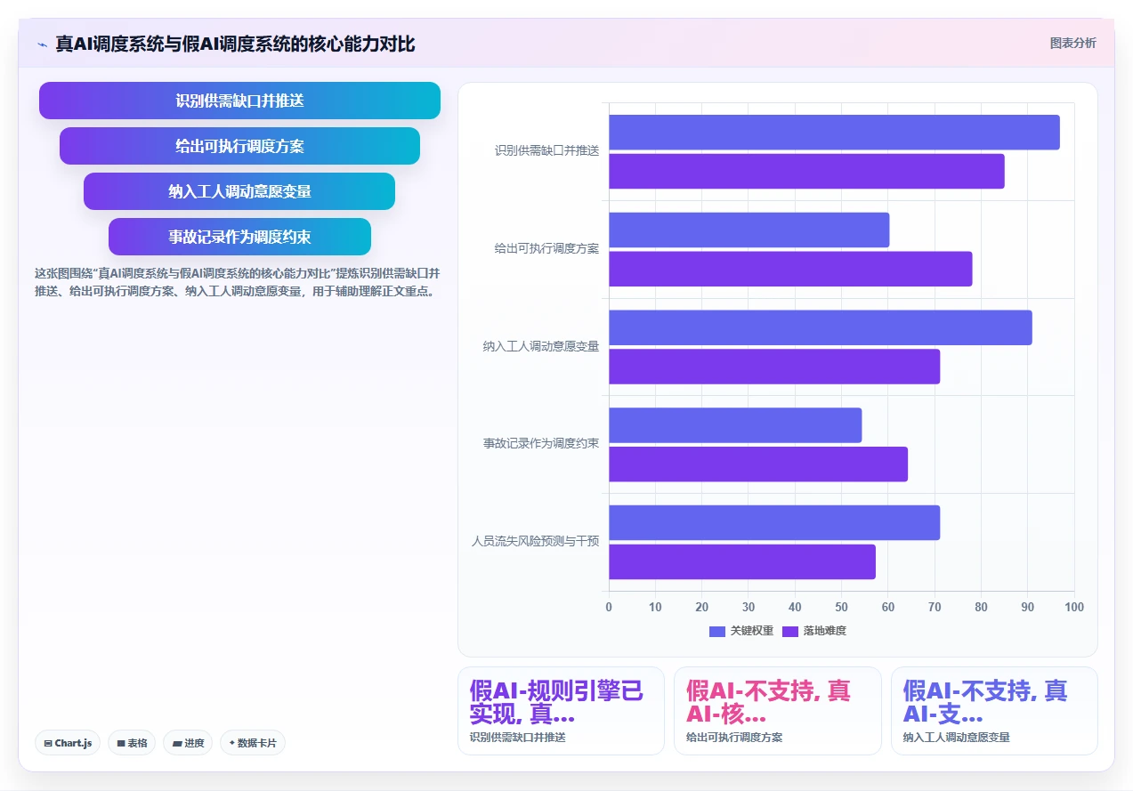Image resolution: width=1133 pixels, height=791 pixels.
Task: Click the 落地难度 bar for 识别供需缺口并推送
Action: pos(806,171)
